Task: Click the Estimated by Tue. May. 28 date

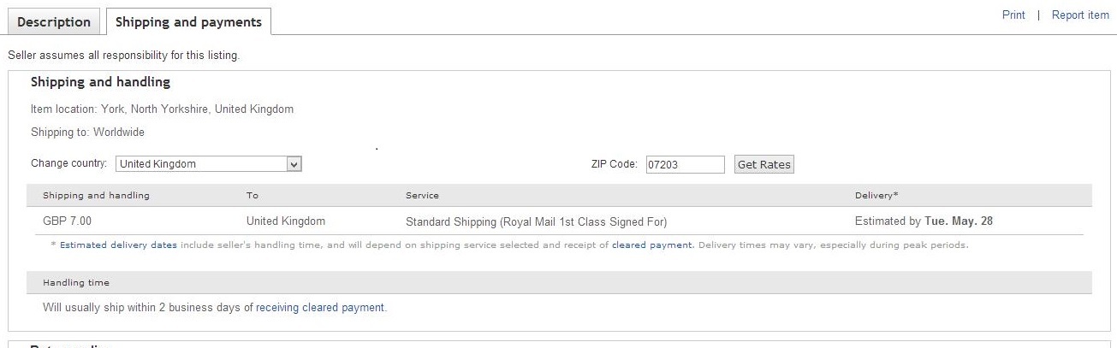Action: pyautogui.click(x=924, y=221)
